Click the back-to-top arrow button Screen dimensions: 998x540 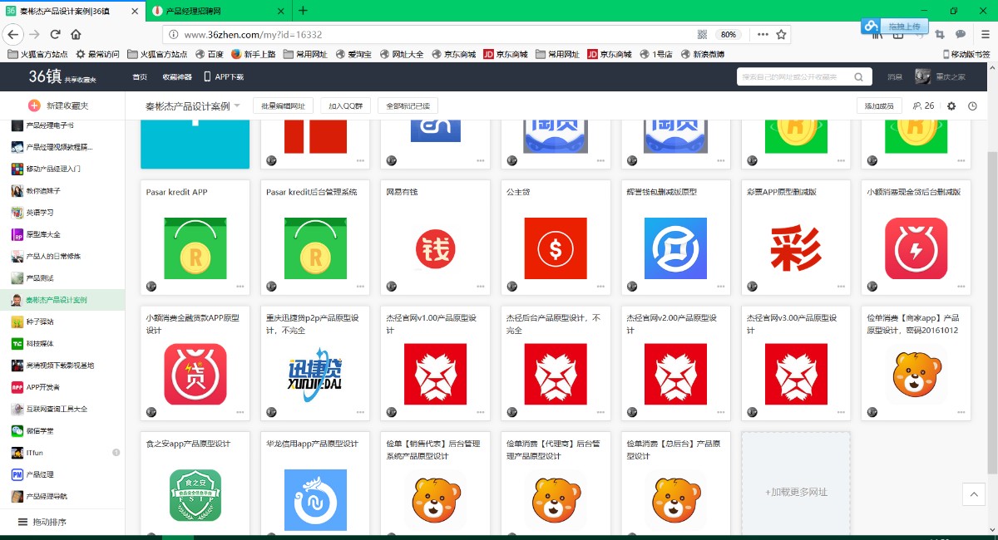click(973, 494)
